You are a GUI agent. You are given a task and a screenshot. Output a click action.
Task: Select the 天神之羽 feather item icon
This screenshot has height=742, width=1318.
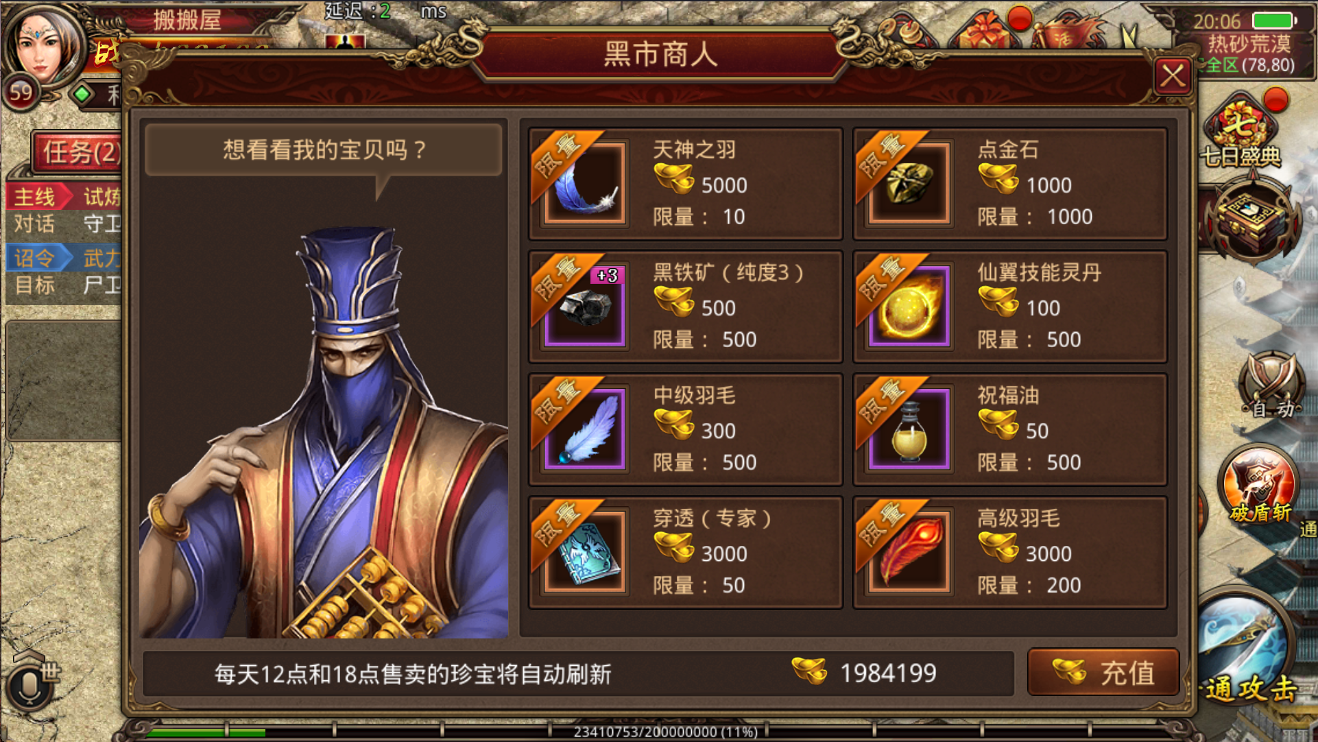[x=584, y=183]
